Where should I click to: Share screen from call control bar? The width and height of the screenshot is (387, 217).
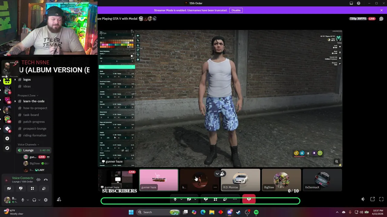pos(206,199)
